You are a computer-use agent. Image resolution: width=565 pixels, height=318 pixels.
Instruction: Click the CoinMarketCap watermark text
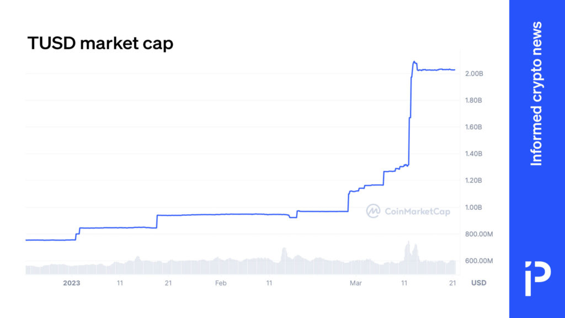(417, 211)
